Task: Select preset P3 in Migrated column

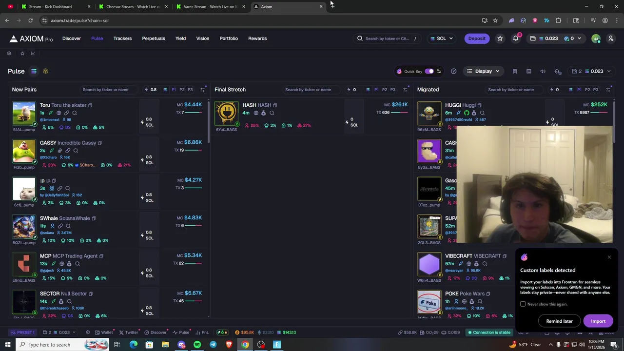Action: [596, 90]
